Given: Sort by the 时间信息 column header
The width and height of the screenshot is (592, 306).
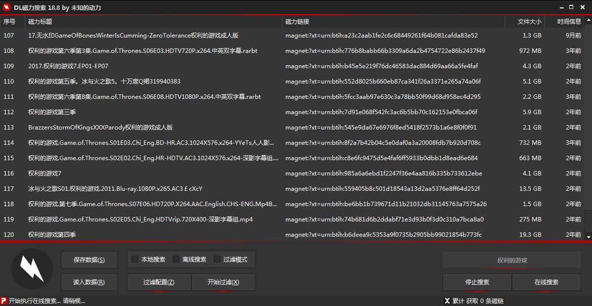Looking at the screenshot, I should click(565, 22).
